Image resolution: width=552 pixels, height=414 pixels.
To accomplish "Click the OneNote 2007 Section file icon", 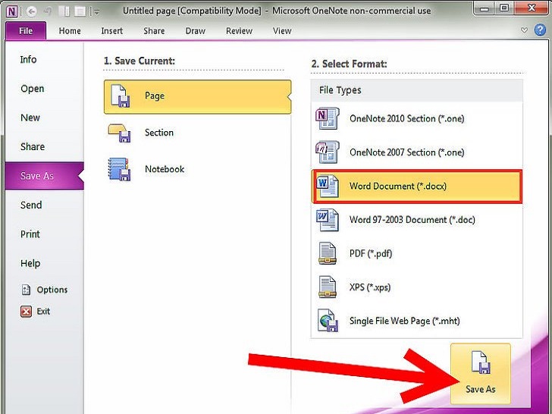I will click(328, 152).
